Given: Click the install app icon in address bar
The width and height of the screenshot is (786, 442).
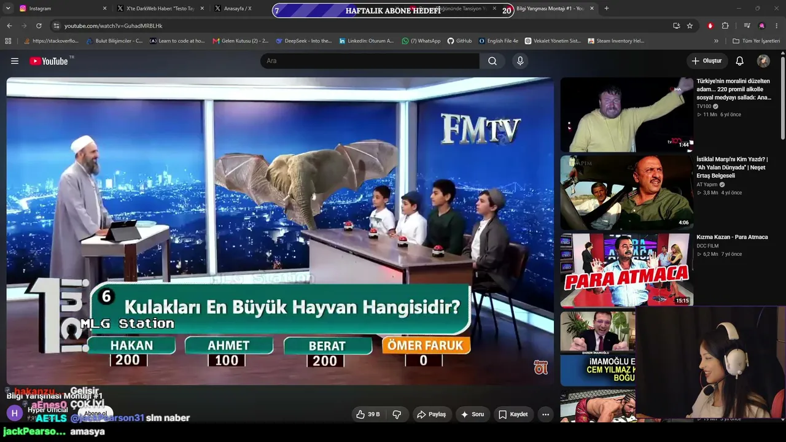Looking at the screenshot, I should (676, 26).
